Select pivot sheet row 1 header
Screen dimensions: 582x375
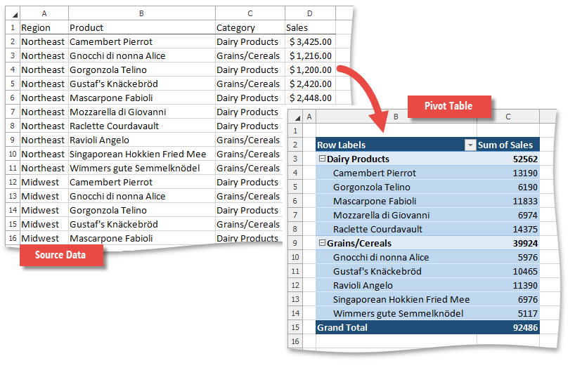(295, 131)
